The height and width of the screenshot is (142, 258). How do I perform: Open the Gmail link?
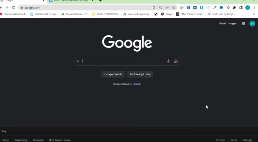click(x=223, y=23)
